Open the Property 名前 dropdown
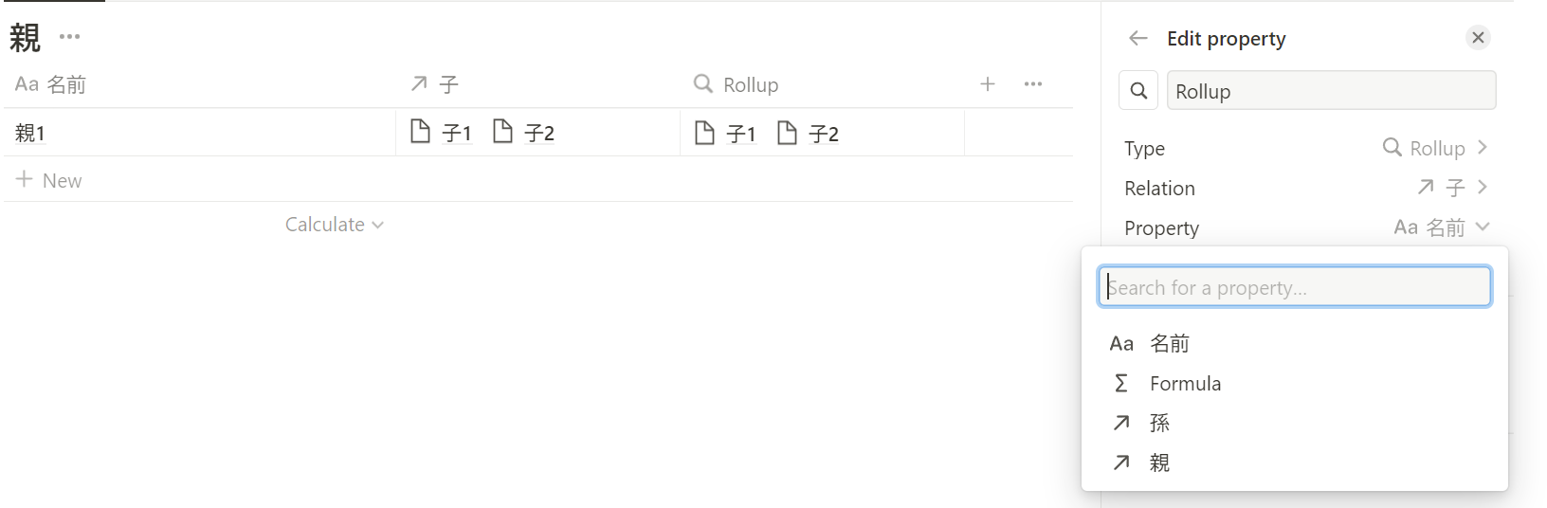The height and width of the screenshot is (508, 1547). [x=1441, y=227]
